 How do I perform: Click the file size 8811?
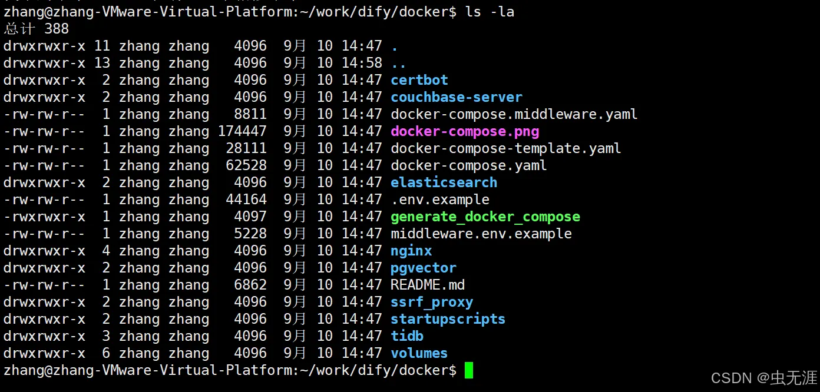[x=250, y=114]
